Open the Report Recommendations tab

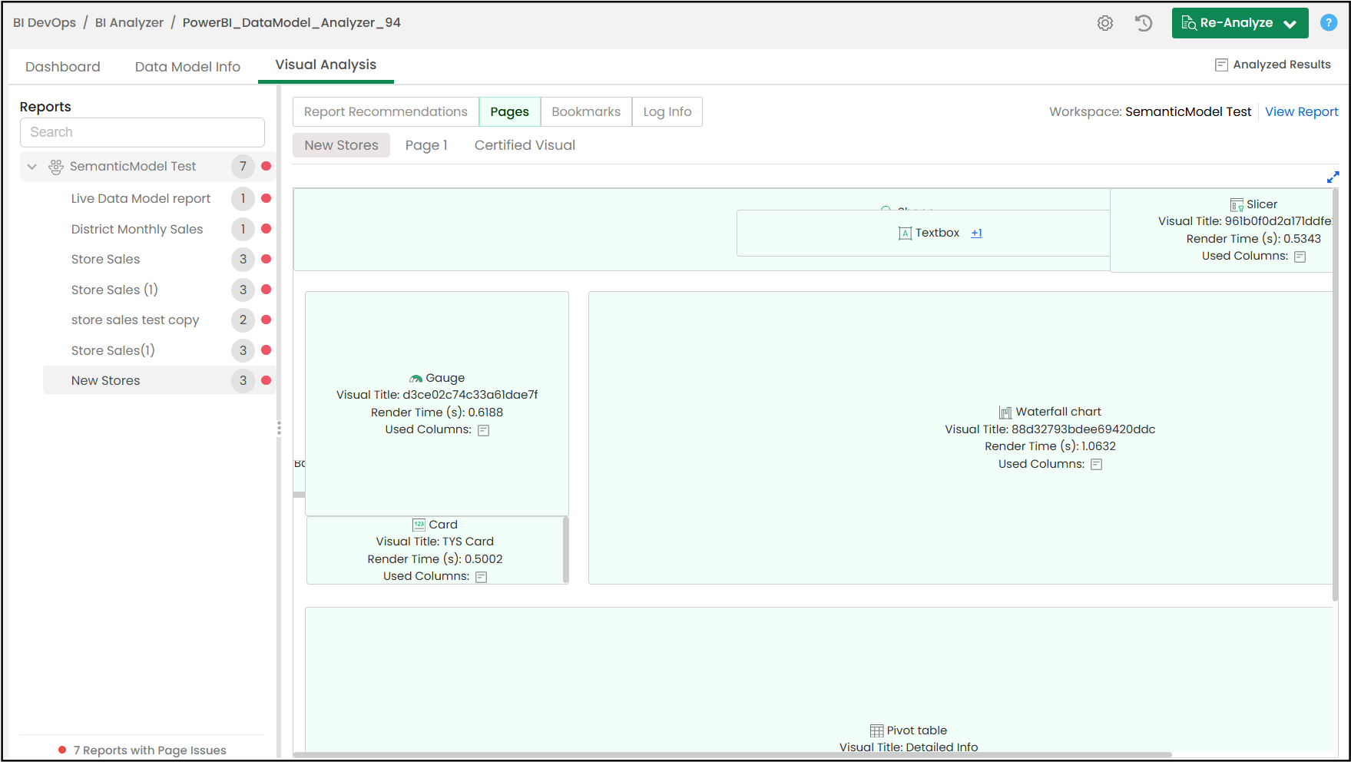pos(386,111)
